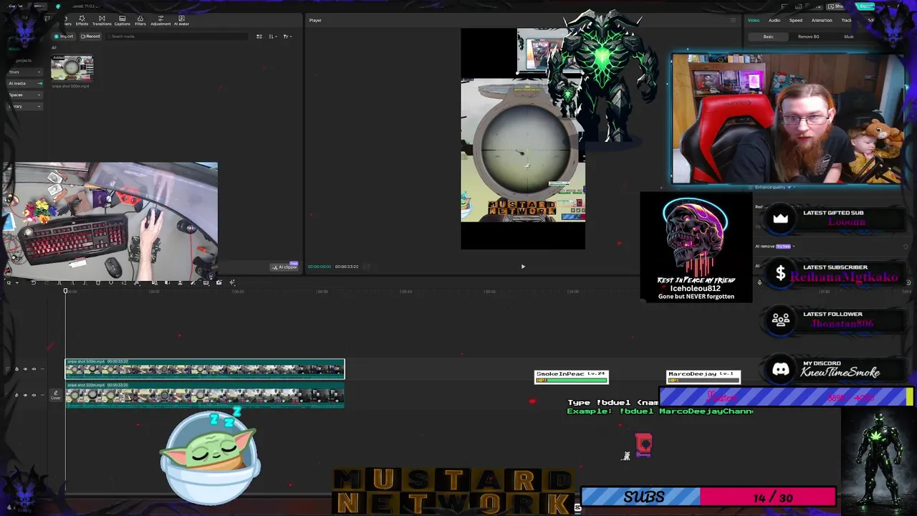Screen dimensions: 917x516
Task: Click the Import button
Action: [64, 37]
